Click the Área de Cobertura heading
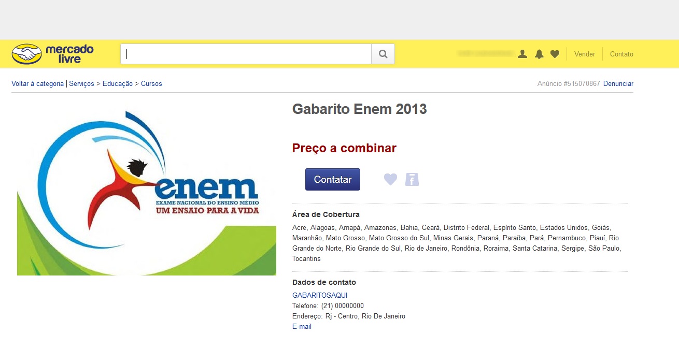The height and width of the screenshot is (363, 679). (x=326, y=214)
